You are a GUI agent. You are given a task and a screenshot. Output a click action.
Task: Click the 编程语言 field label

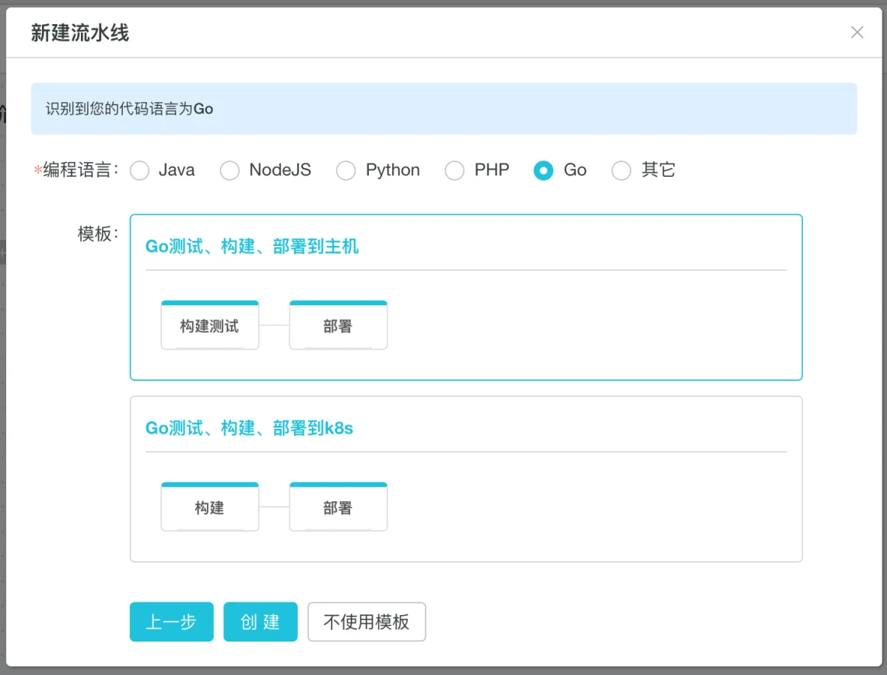point(76,170)
